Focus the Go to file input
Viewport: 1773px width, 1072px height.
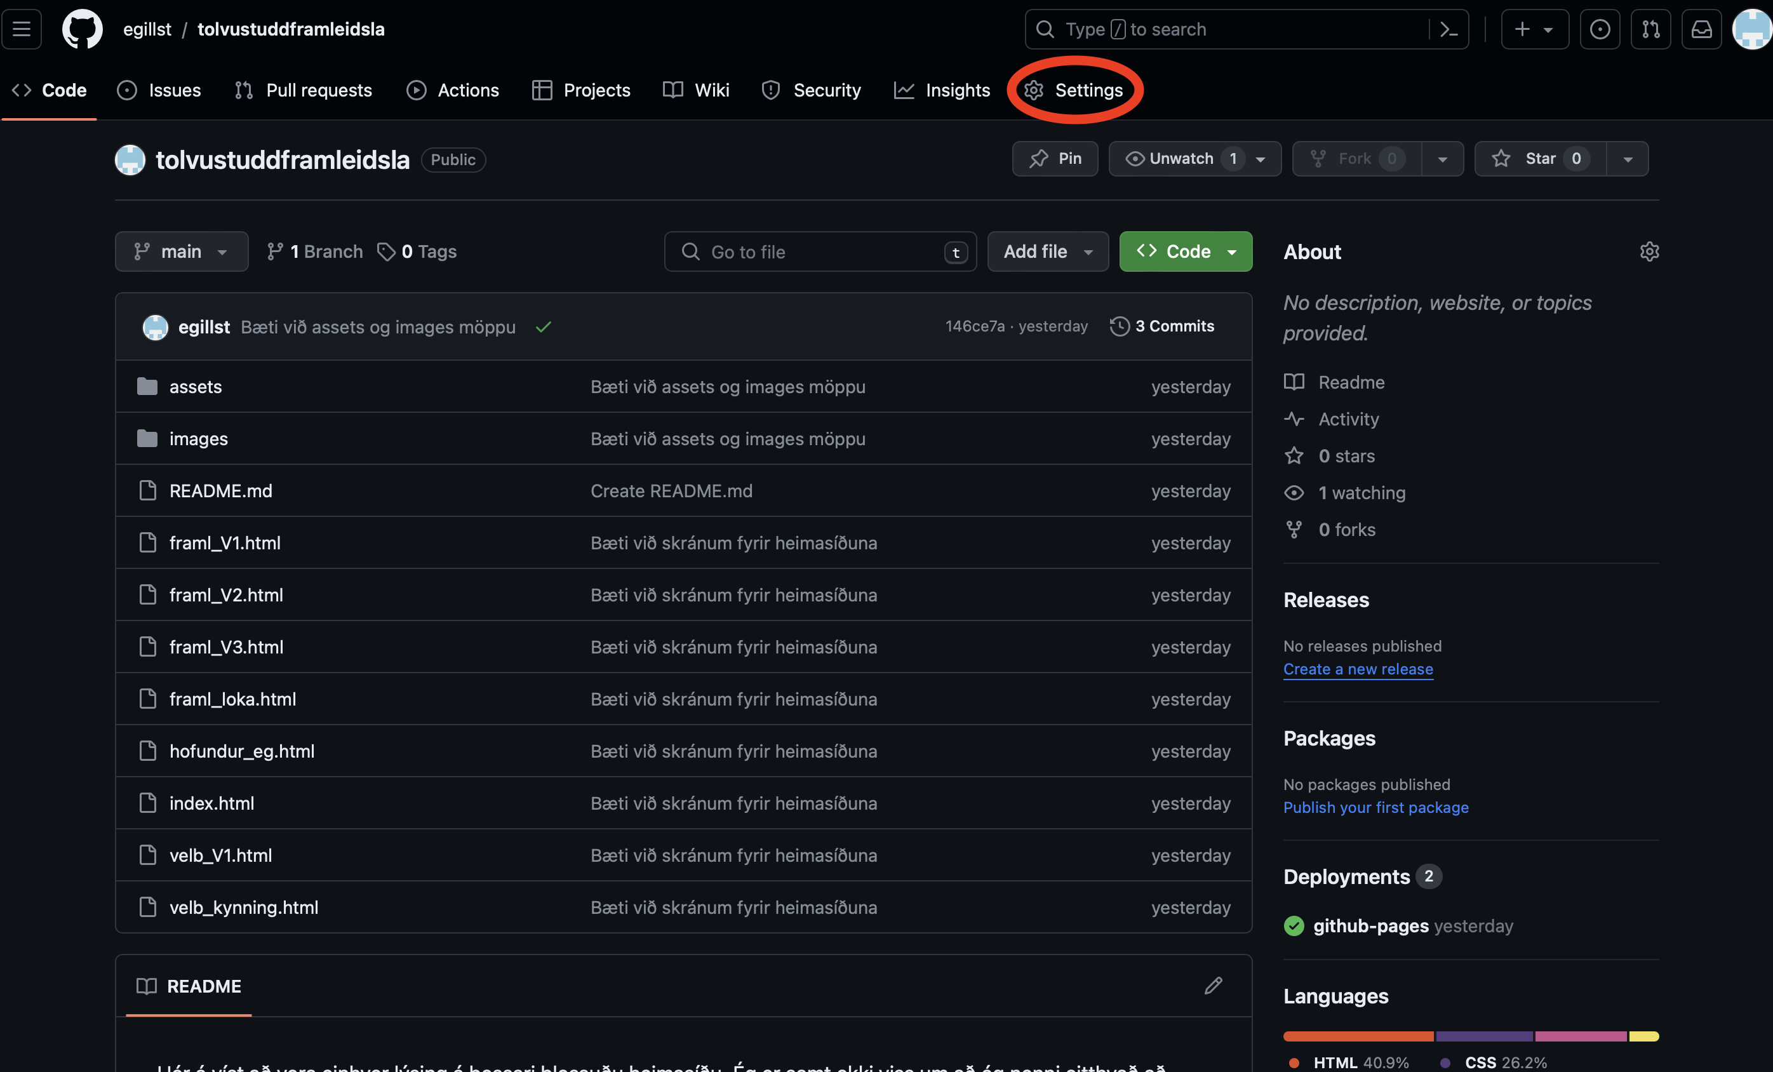pos(820,252)
